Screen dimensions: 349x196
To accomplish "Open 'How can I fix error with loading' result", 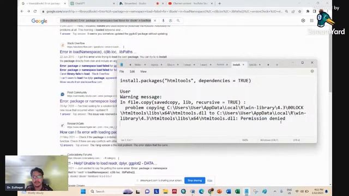I will (88, 132).
